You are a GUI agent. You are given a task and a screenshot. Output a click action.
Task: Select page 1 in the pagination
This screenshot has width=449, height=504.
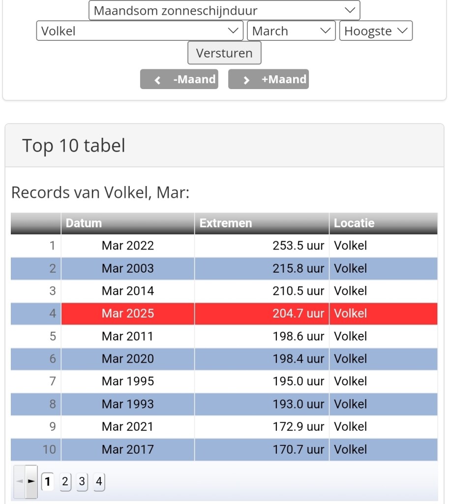[47, 481]
